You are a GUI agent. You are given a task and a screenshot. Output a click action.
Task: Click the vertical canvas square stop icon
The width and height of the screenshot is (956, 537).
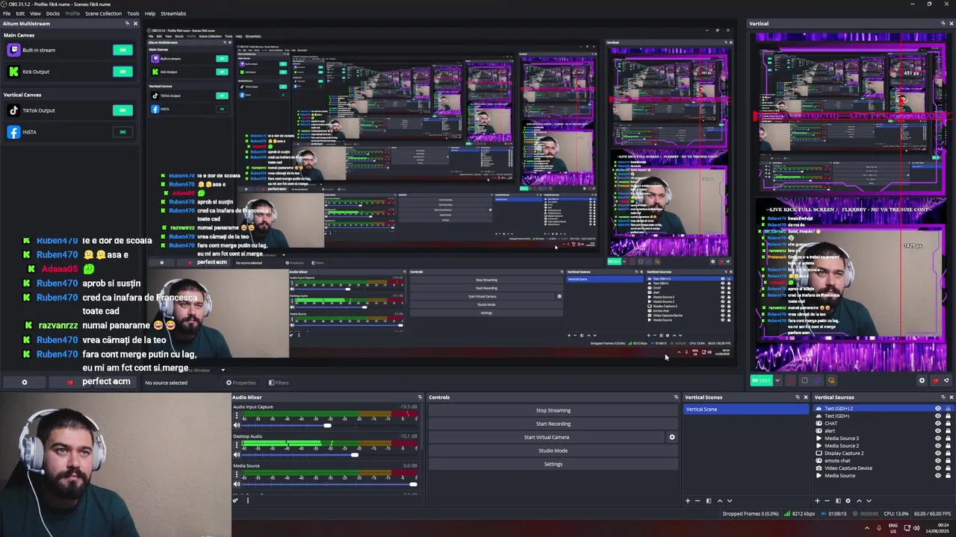pos(804,380)
